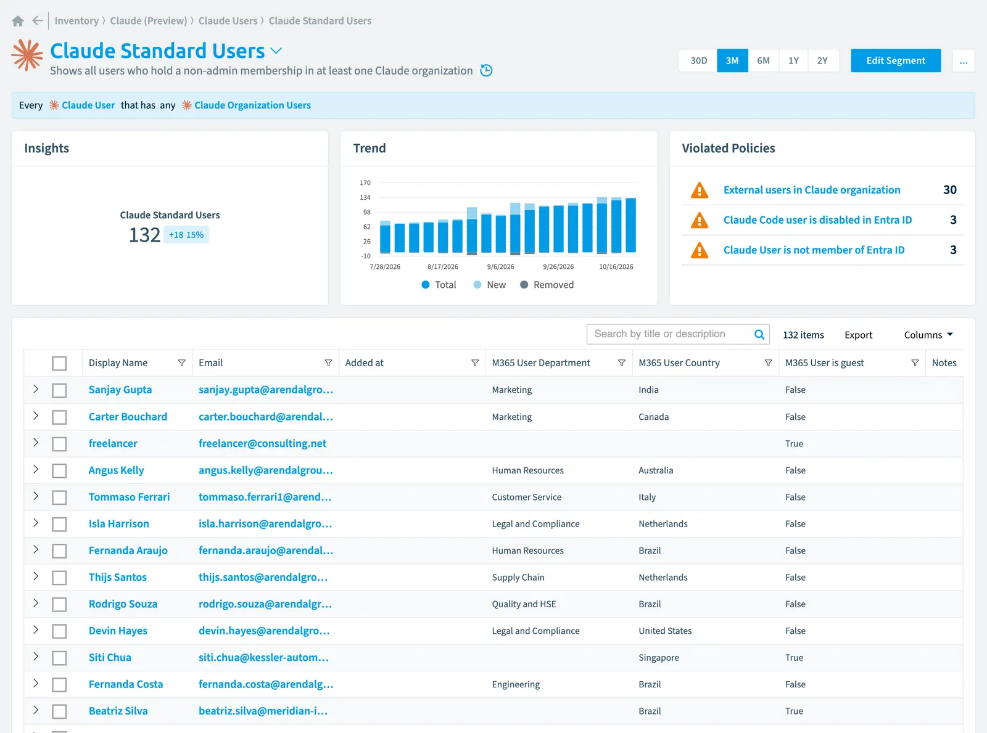This screenshot has height=733, width=987.
Task: Click the back arrow icon
Action: coord(38,21)
